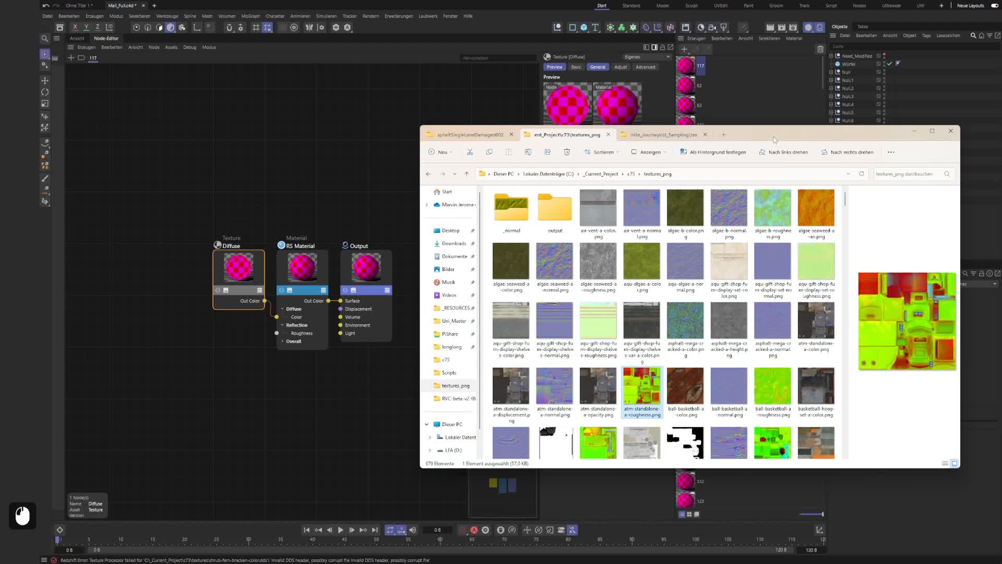Click the Neu button in Explorer
Image resolution: width=1002 pixels, height=564 pixels.
(440, 152)
